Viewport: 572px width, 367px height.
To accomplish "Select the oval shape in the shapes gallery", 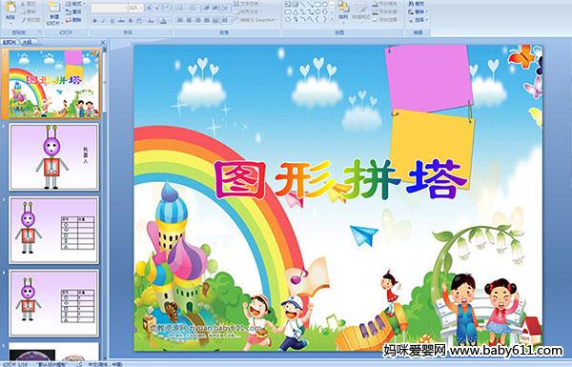I will tap(324, 5).
